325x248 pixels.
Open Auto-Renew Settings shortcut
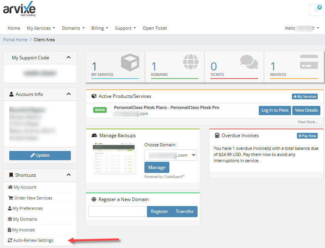[x=40, y=240]
